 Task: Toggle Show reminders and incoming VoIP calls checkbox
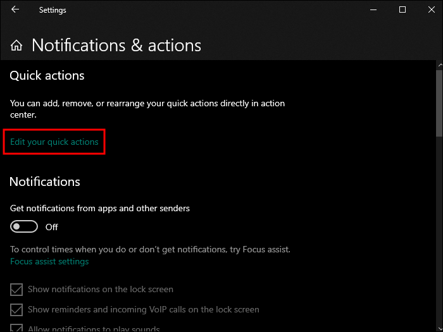point(16,310)
